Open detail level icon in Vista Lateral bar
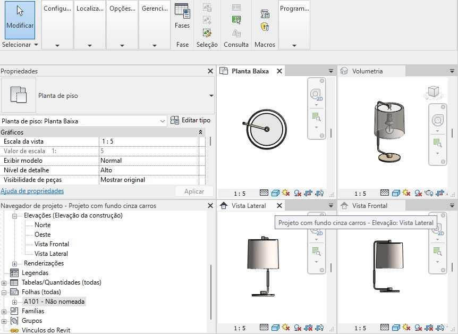This screenshot has height=334, width=458. [x=264, y=328]
